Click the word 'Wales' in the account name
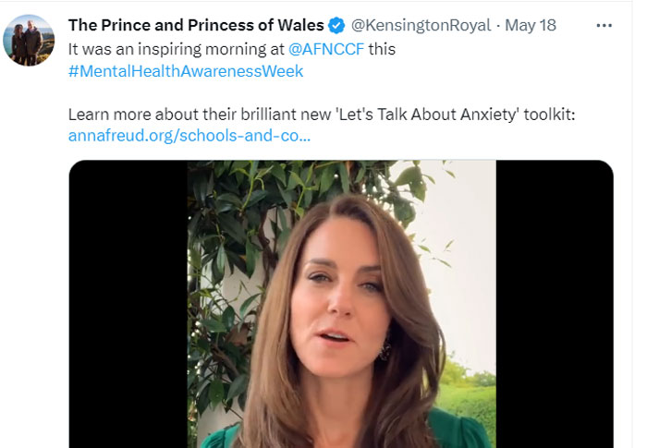647x448 pixels. pyautogui.click(x=302, y=25)
